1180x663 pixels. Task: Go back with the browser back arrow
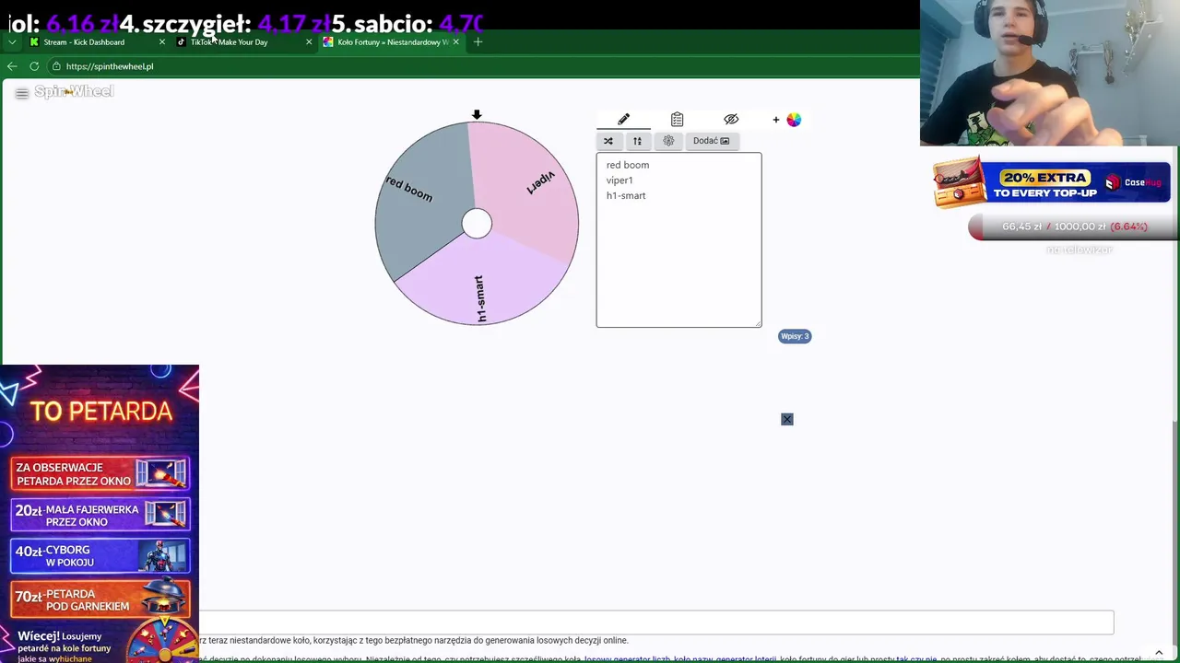click(x=12, y=66)
